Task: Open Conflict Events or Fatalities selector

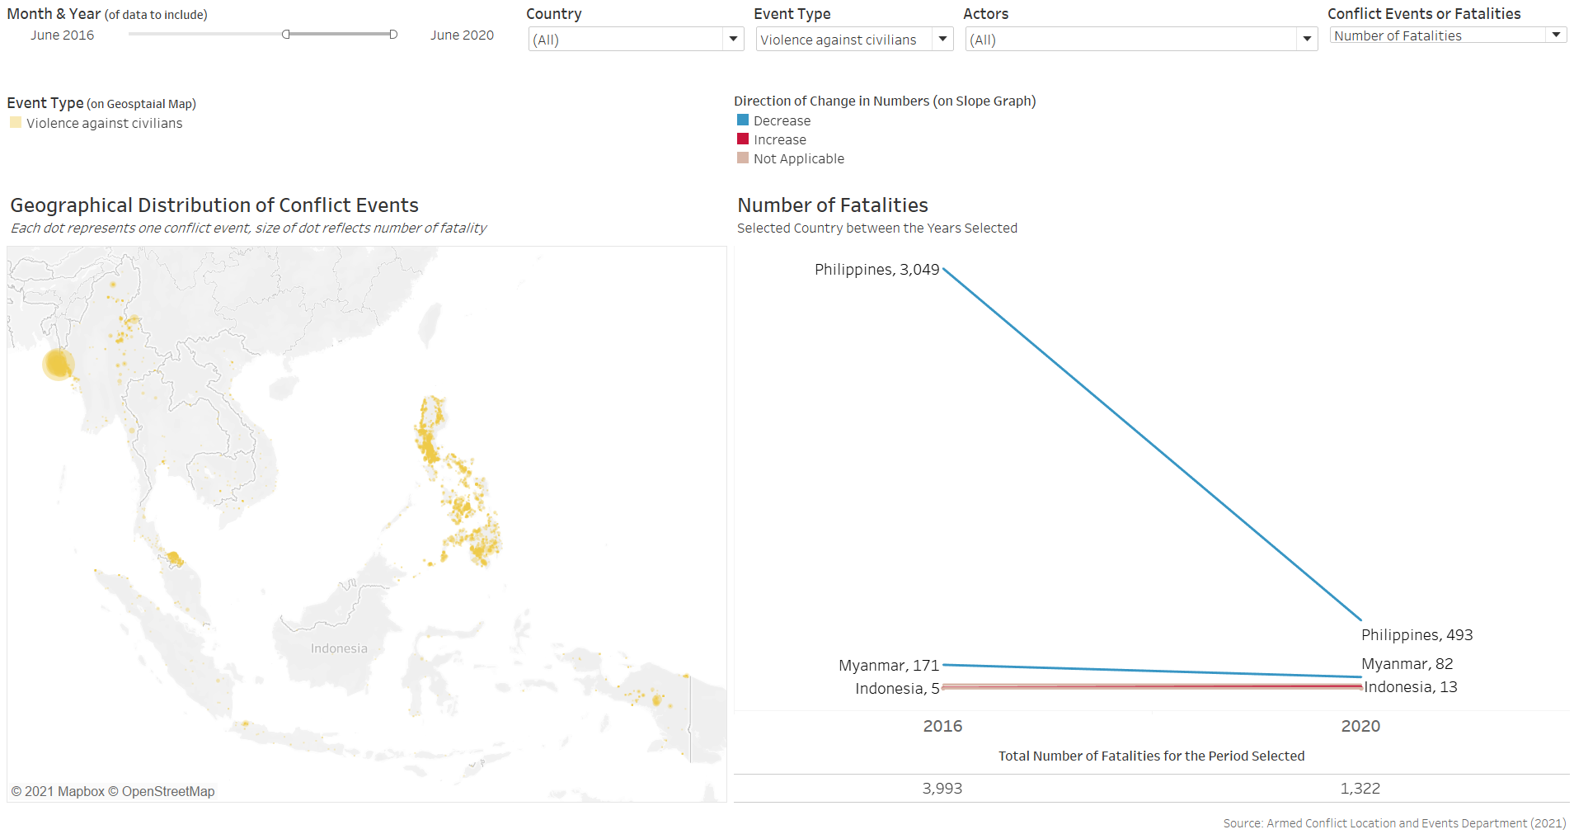Action: click(1555, 35)
